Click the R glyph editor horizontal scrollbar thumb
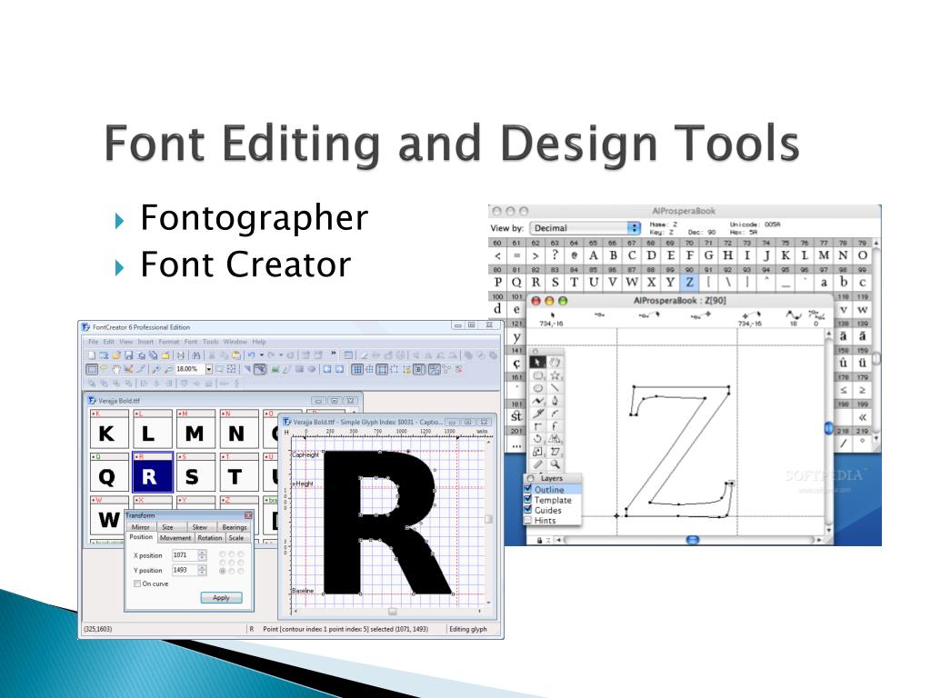The height and width of the screenshot is (698, 931). tap(392, 611)
